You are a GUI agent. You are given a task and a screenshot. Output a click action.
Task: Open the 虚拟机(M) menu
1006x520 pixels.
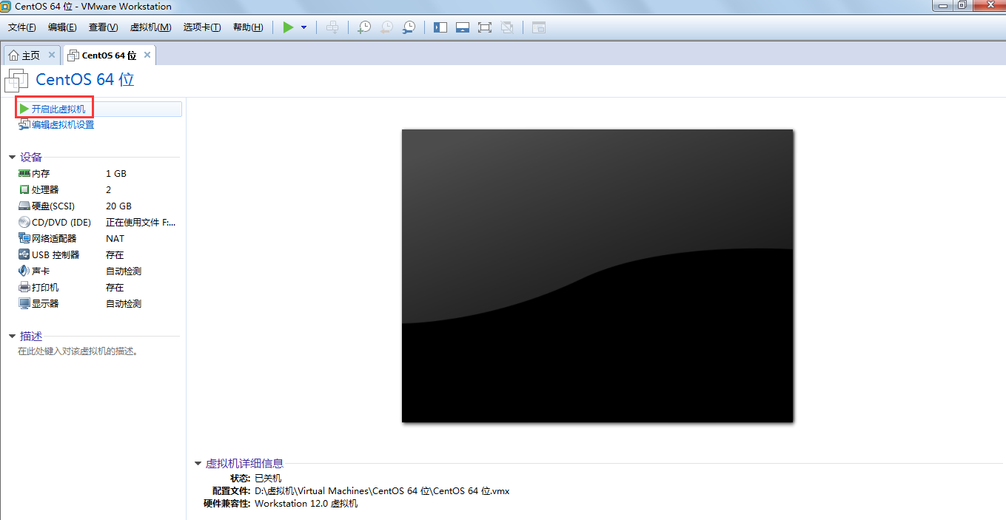(x=150, y=27)
